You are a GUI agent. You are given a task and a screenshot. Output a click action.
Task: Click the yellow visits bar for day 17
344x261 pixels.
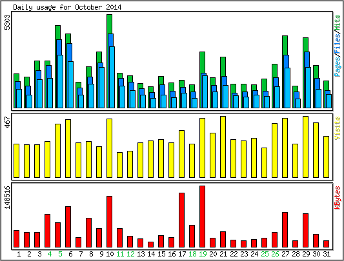click(181, 154)
